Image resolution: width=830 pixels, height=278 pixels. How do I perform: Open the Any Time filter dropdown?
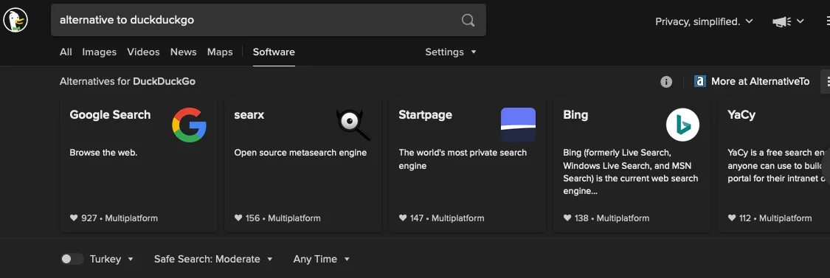point(322,259)
